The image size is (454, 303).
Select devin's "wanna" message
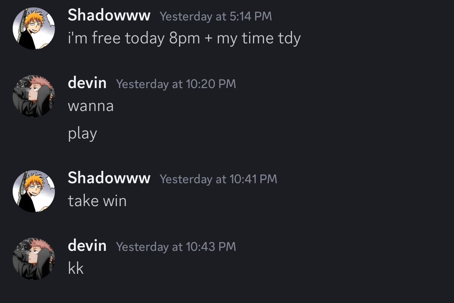91,106
